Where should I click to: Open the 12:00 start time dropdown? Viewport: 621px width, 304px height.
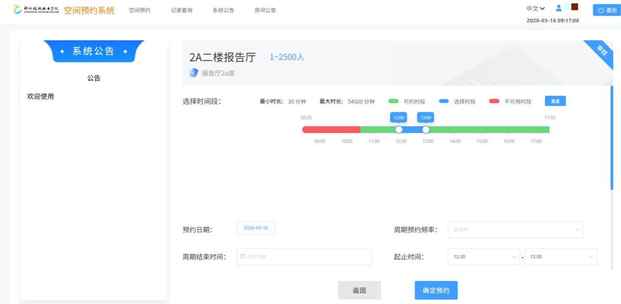pos(483,256)
